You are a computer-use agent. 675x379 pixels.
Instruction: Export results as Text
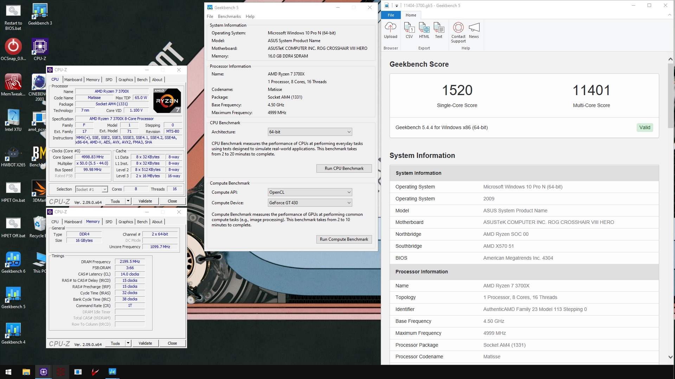pos(439,30)
